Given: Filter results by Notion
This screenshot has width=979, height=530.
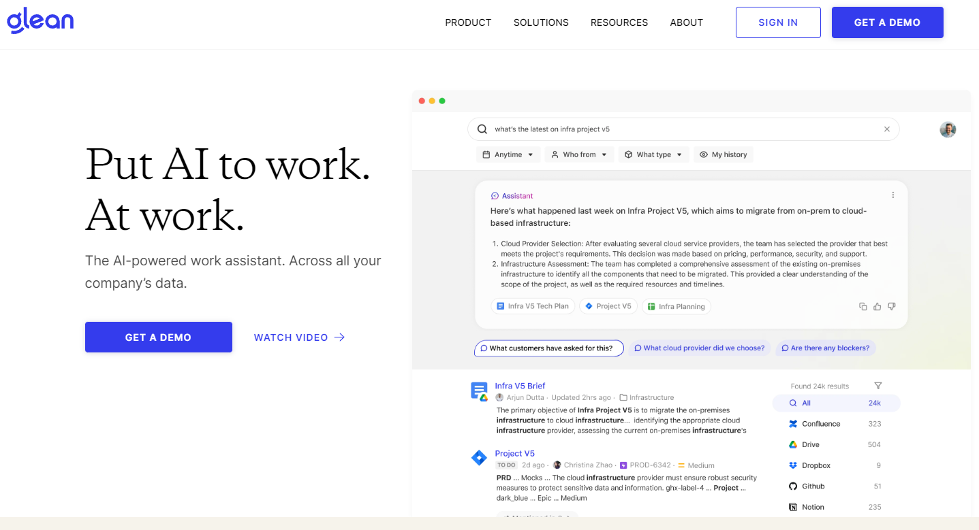Looking at the screenshot, I should coord(836,507).
